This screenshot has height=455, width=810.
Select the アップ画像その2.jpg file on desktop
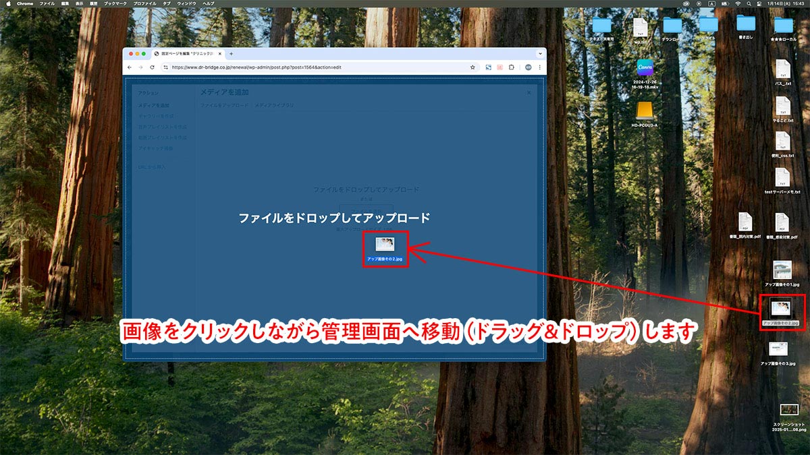pos(782,312)
